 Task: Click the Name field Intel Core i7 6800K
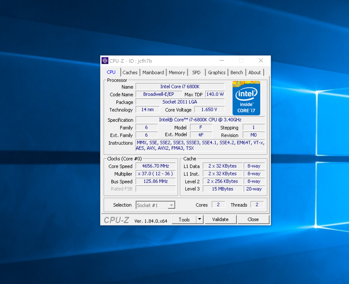(180, 87)
